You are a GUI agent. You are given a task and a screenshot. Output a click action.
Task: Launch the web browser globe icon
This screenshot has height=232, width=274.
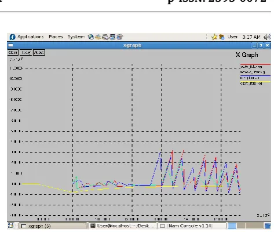click(x=91, y=37)
